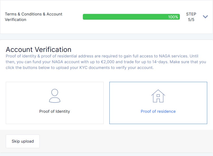Open the blue Proof of residence link text
The image size is (213, 156).
(158, 111)
